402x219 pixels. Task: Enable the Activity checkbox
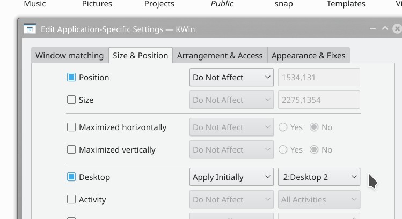tap(71, 200)
